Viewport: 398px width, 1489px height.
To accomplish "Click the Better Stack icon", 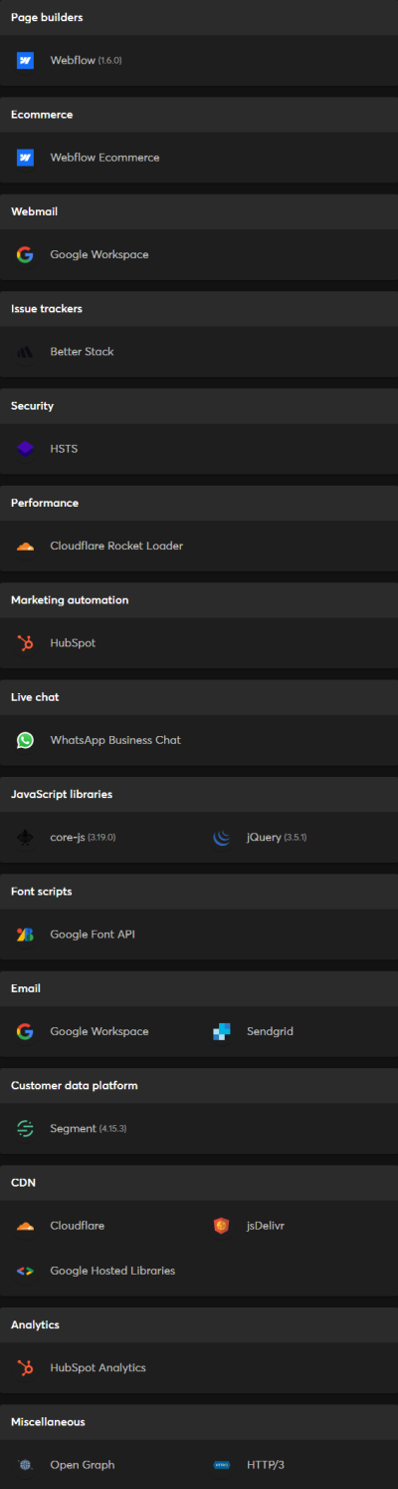I will click(x=26, y=352).
